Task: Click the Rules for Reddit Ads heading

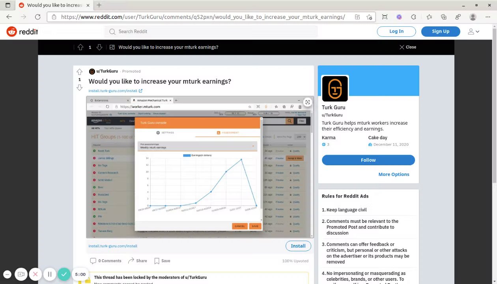Action: [x=345, y=196]
